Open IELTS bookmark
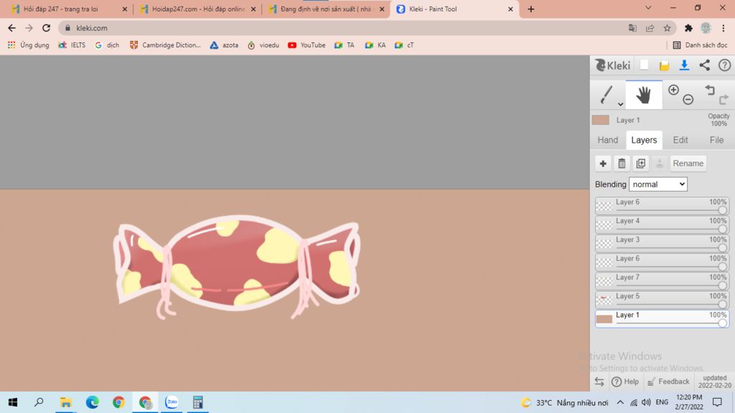Viewport: 735px width, 413px height. click(x=72, y=45)
